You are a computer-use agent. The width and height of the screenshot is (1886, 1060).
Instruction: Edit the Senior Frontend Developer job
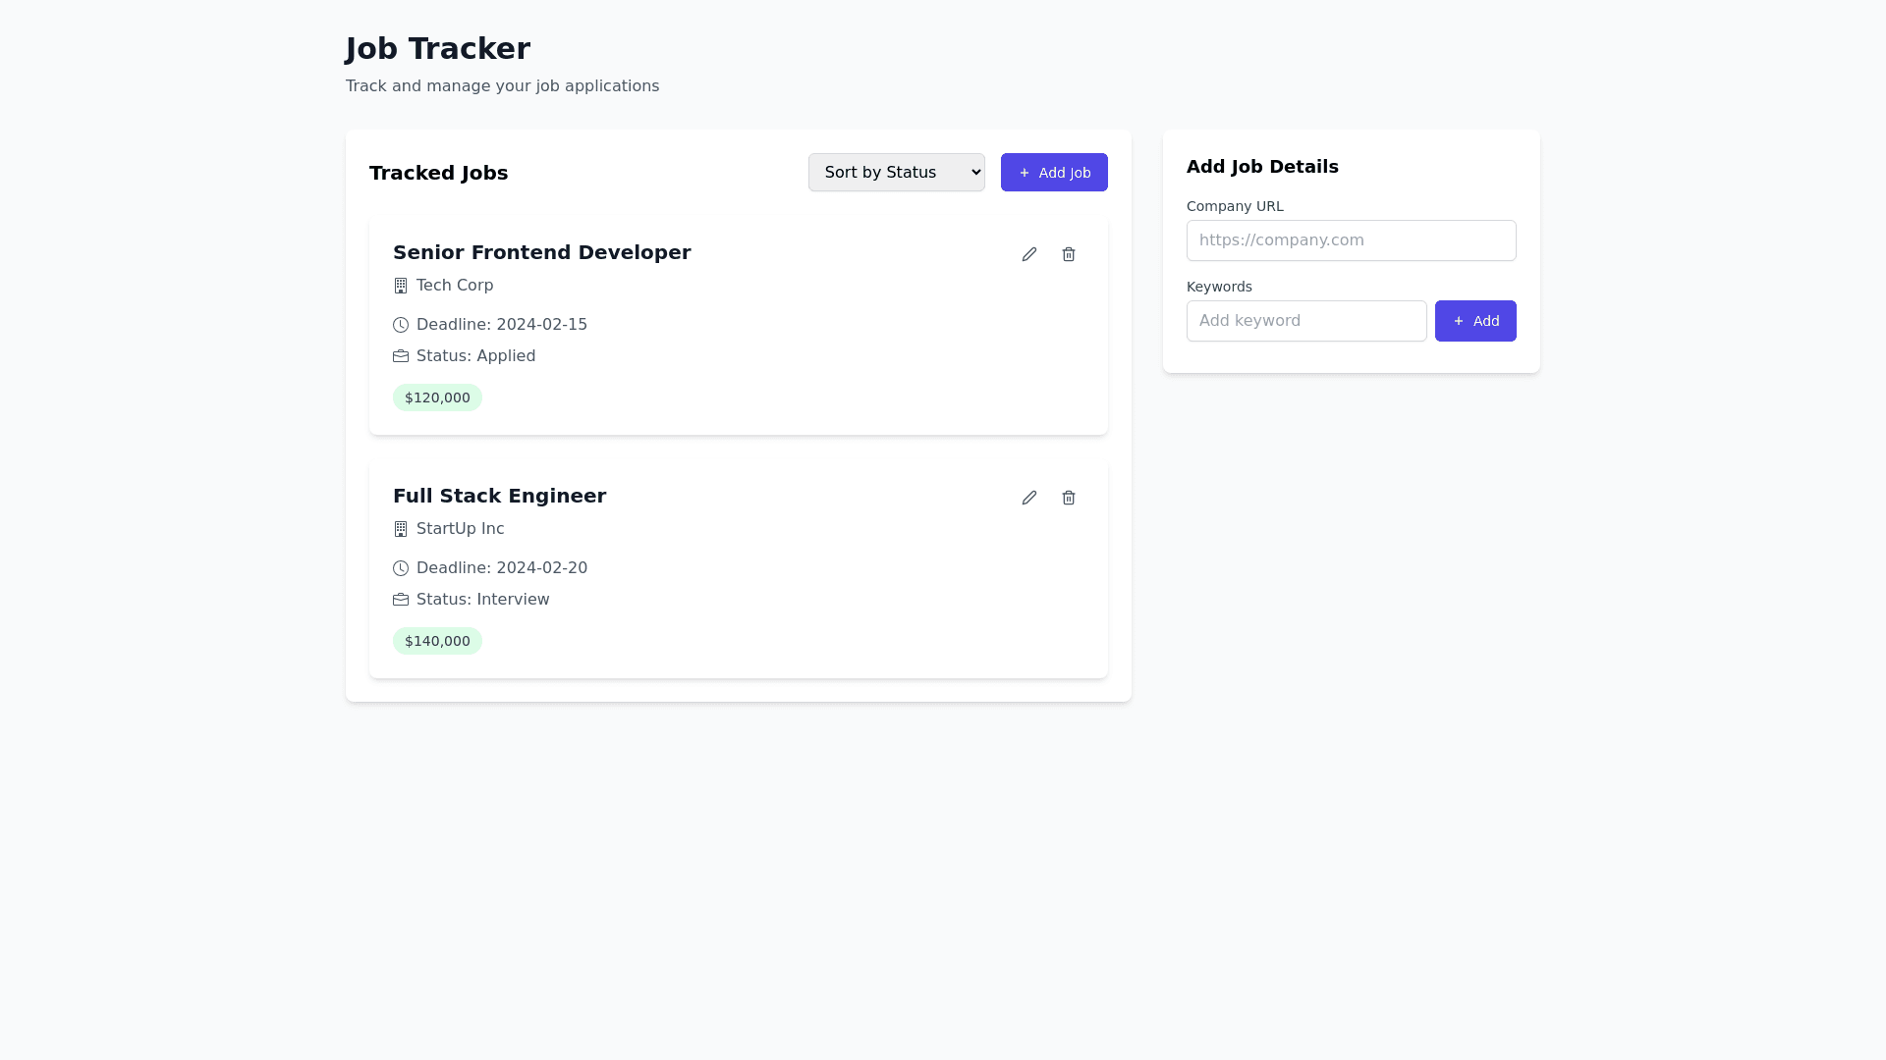(x=1028, y=254)
